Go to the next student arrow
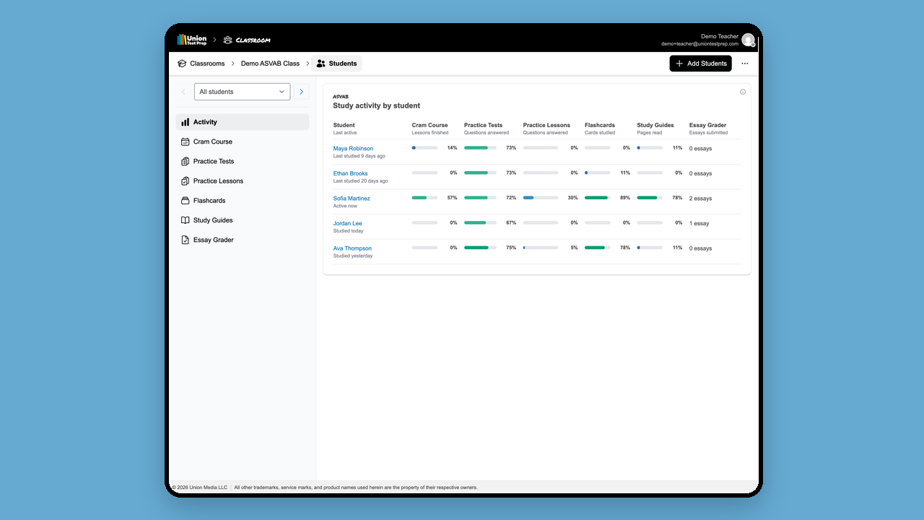The width and height of the screenshot is (924, 520). point(301,92)
